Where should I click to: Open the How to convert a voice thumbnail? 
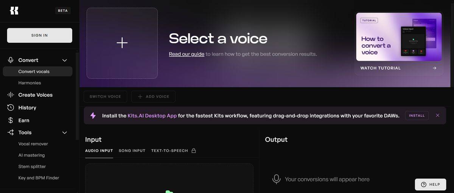(399, 37)
